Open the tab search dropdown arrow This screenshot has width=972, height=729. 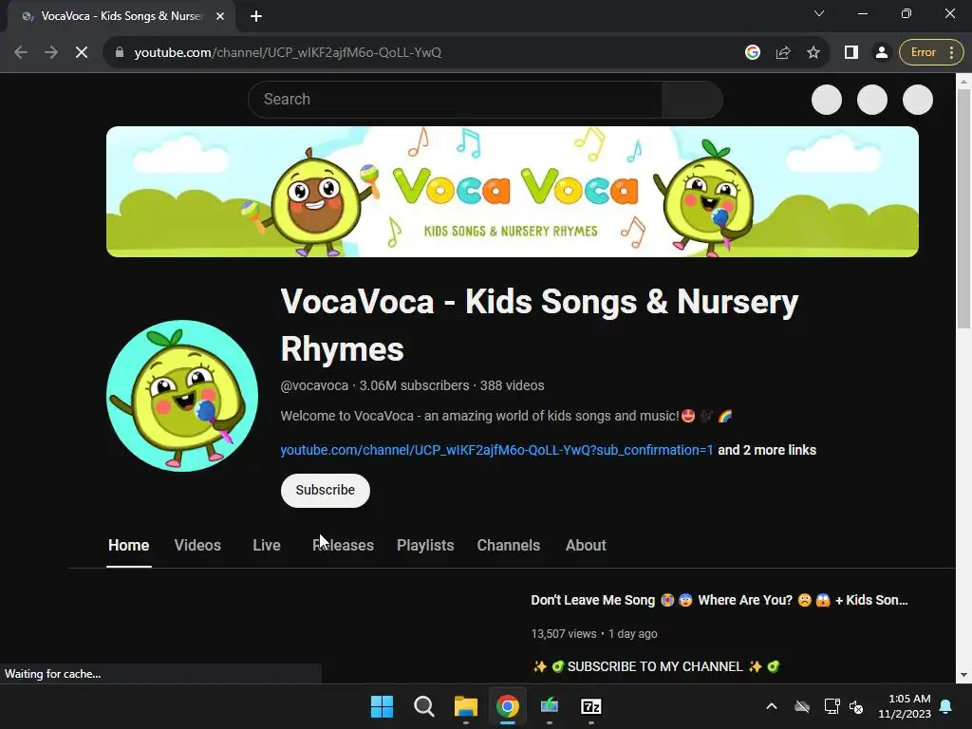click(x=819, y=13)
